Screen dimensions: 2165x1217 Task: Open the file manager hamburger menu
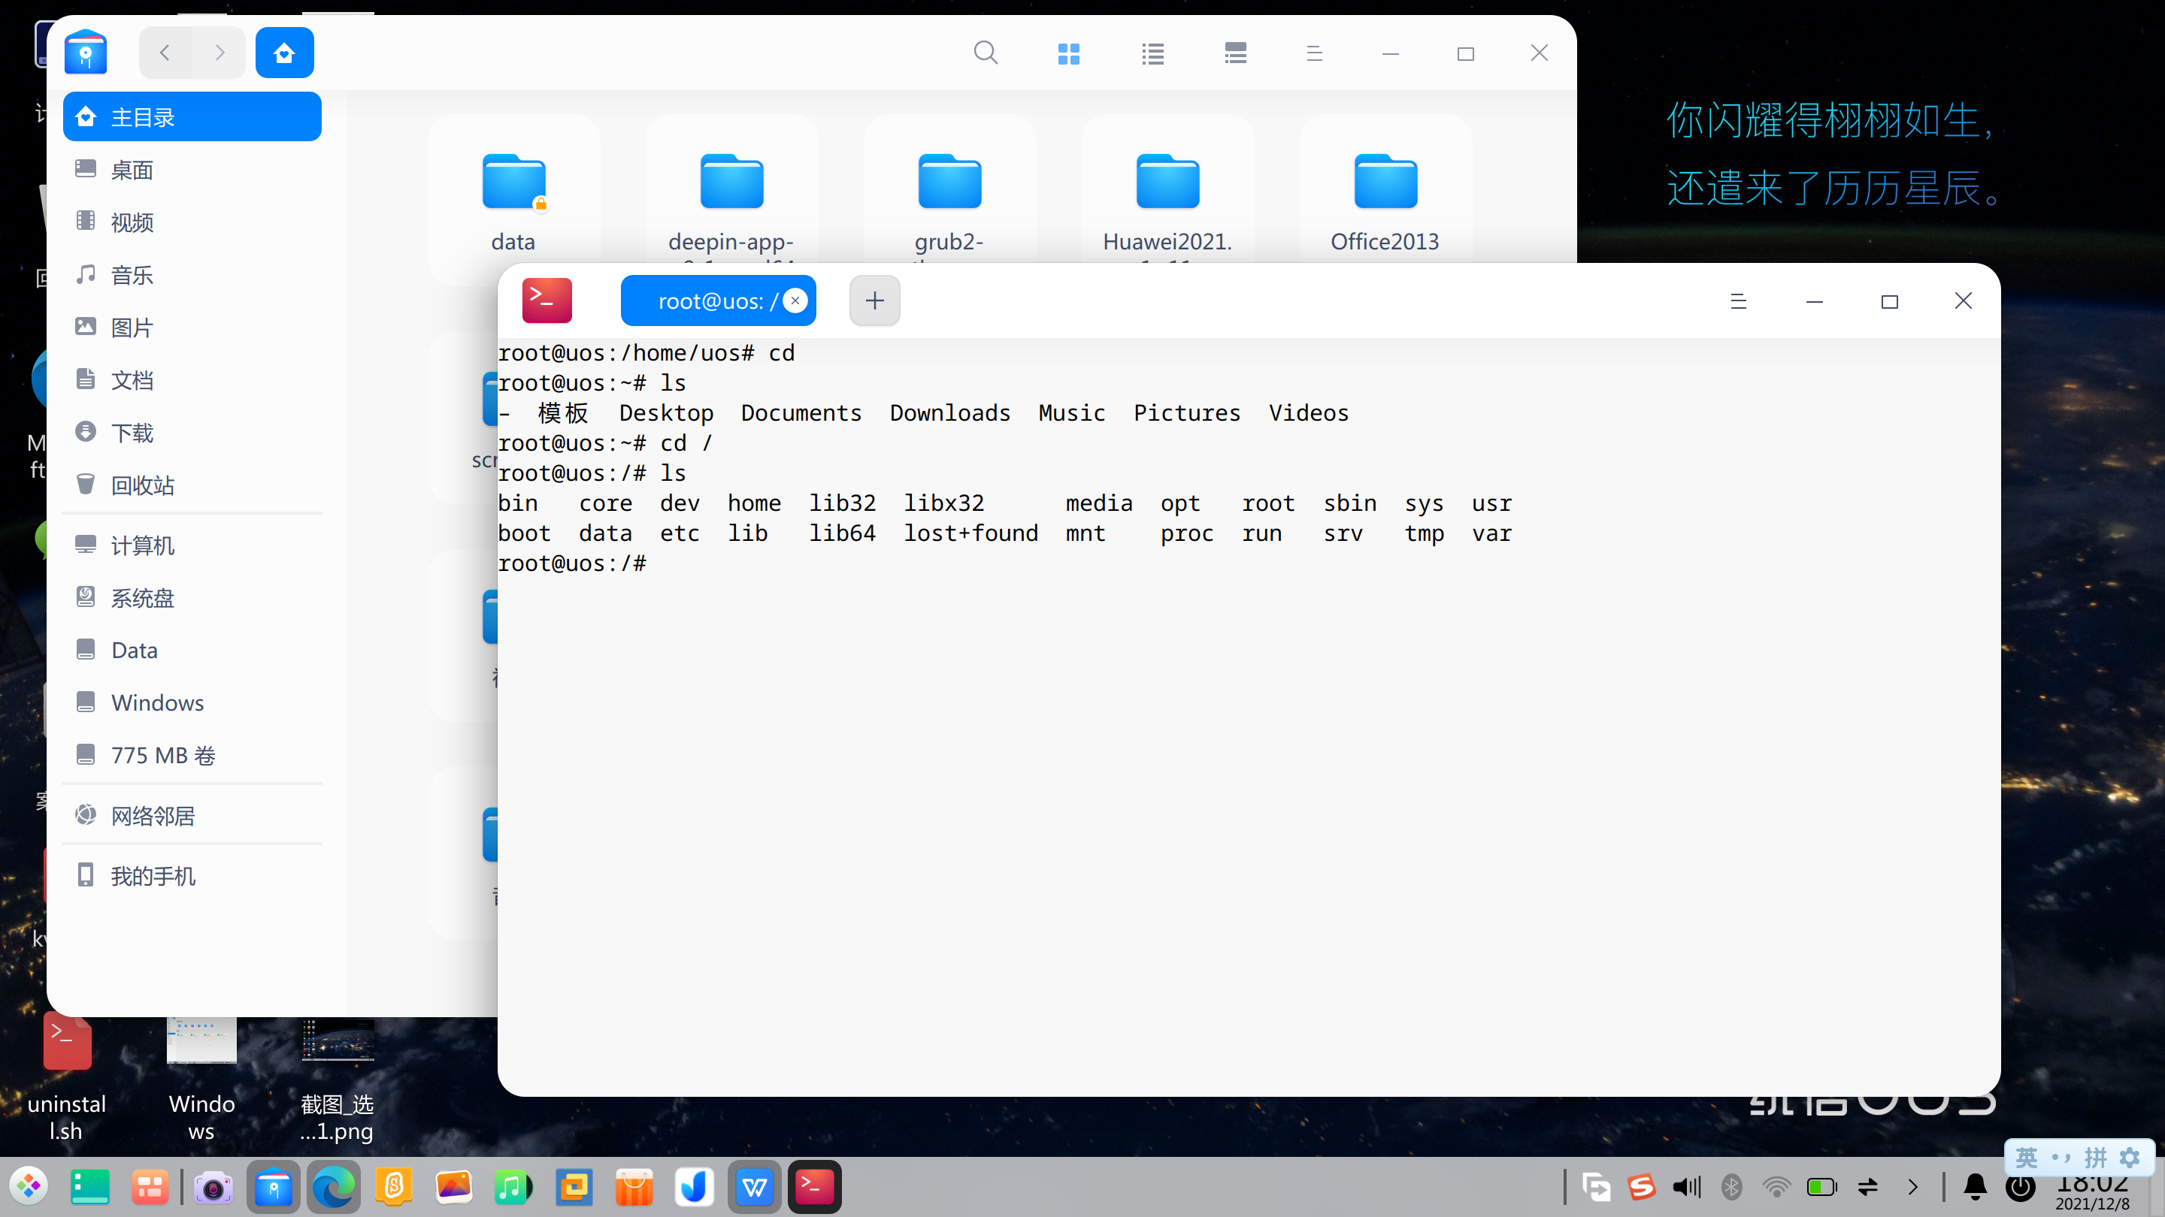1315,54
